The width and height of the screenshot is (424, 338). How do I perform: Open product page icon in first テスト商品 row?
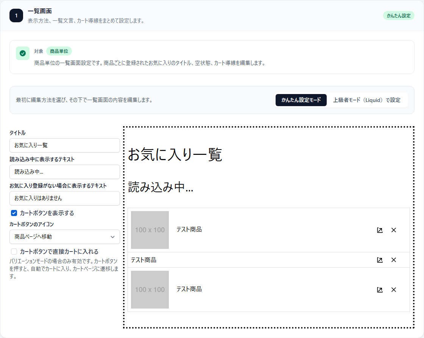pos(380,230)
